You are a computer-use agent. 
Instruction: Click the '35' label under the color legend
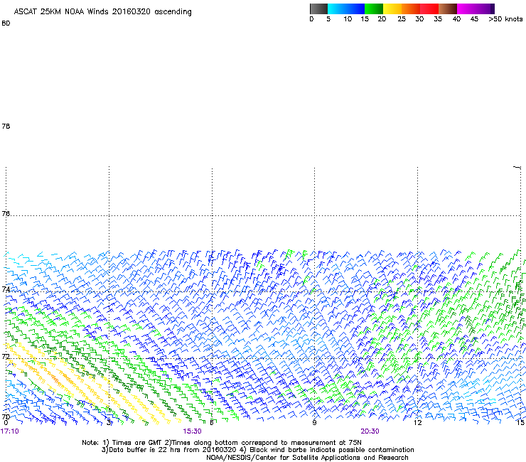click(x=438, y=19)
